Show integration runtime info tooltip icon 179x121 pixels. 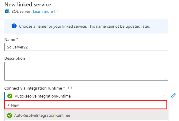tap(70, 88)
